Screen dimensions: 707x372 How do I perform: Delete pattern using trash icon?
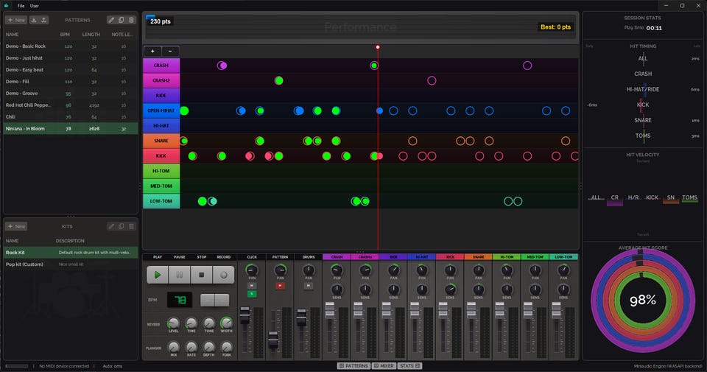pyautogui.click(x=131, y=20)
